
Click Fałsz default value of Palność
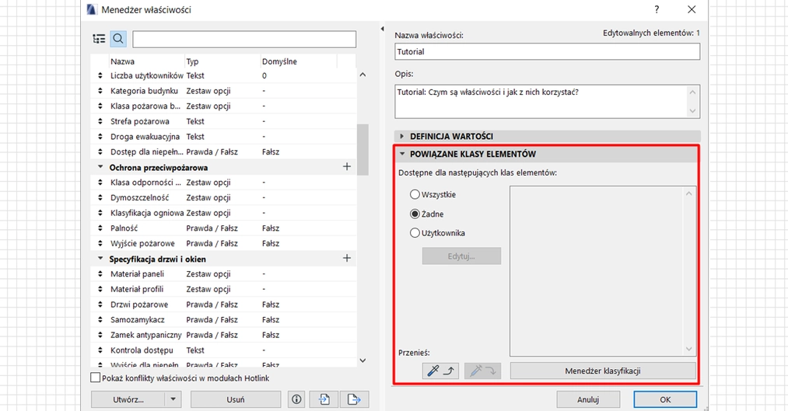tap(271, 228)
